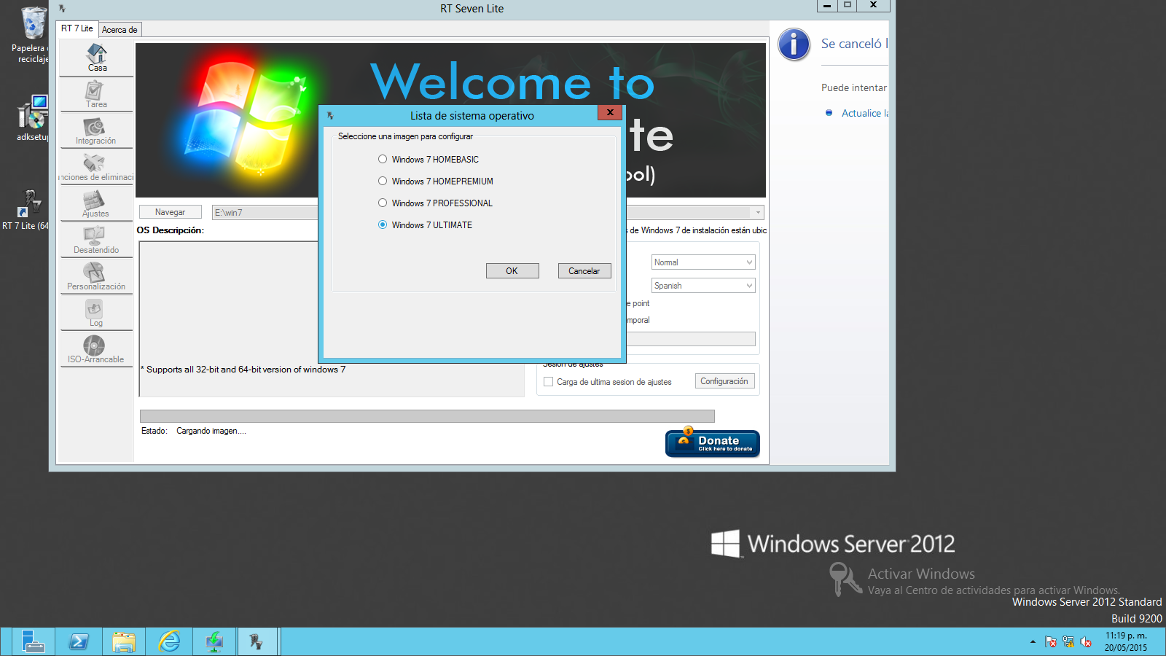
Task: Select Windows 7 HOMEPREMIUM option
Action: (436, 181)
